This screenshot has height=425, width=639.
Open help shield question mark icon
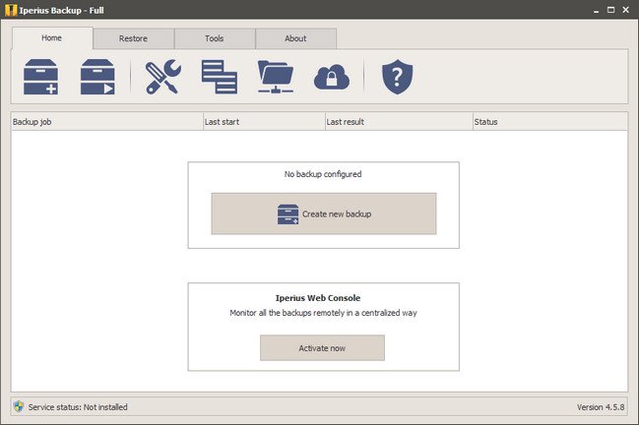point(398,77)
